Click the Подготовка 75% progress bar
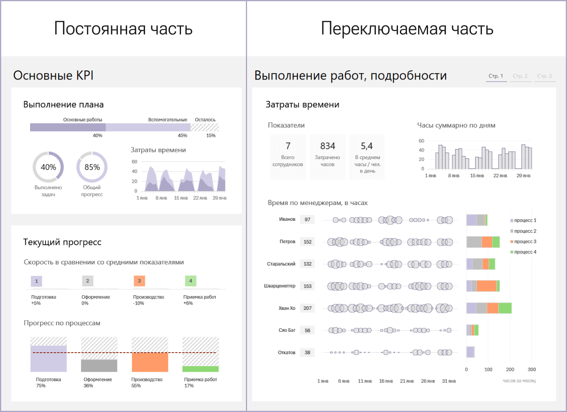The image size is (567, 412). (x=48, y=354)
